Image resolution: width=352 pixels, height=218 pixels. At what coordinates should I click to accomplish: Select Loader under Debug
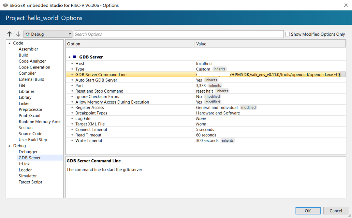click(x=25, y=170)
